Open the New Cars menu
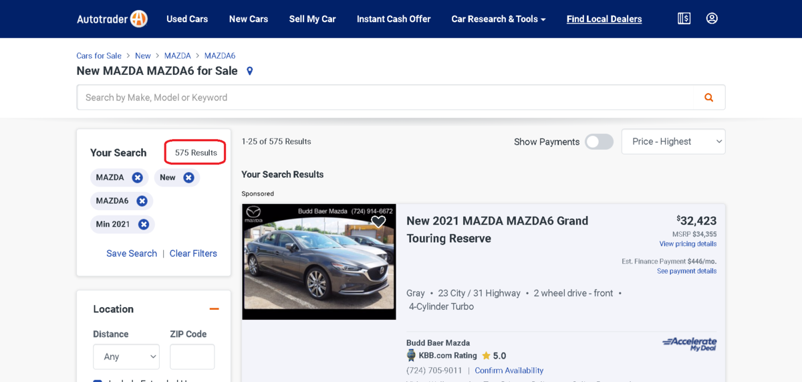 coord(249,19)
